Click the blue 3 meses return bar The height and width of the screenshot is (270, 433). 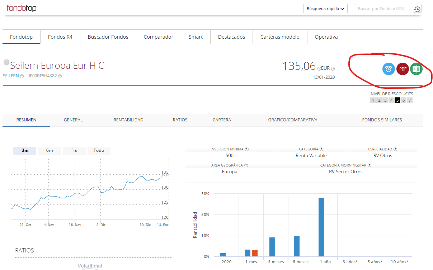[272, 247]
